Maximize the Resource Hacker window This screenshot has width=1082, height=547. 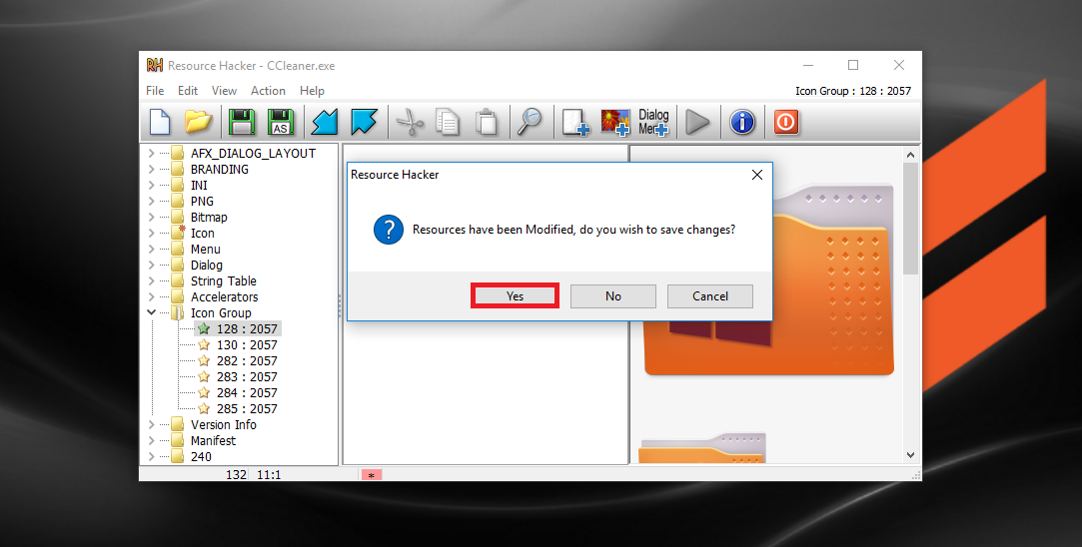853,65
